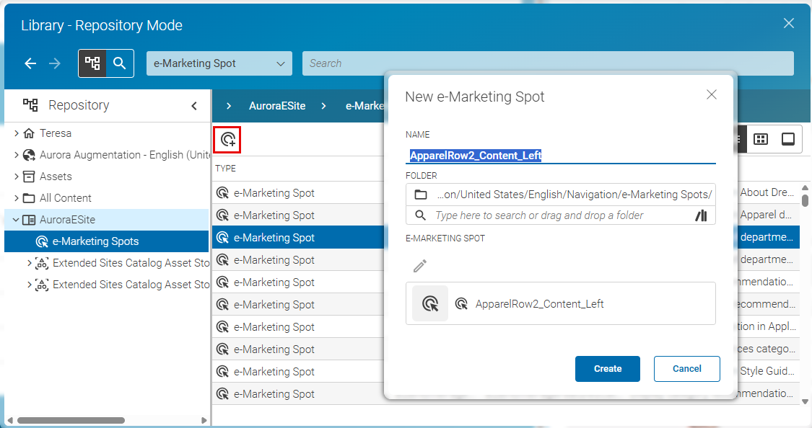Open AuroraESite from the breadcrumb trail
The height and width of the screenshot is (428, 812).
[278, 105]
